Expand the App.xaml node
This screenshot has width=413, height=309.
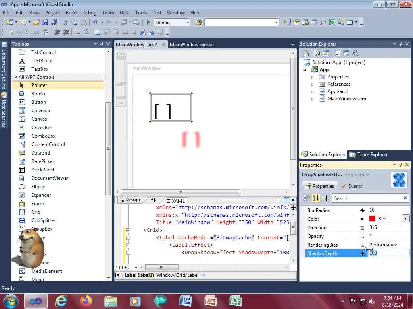point(313,92)
